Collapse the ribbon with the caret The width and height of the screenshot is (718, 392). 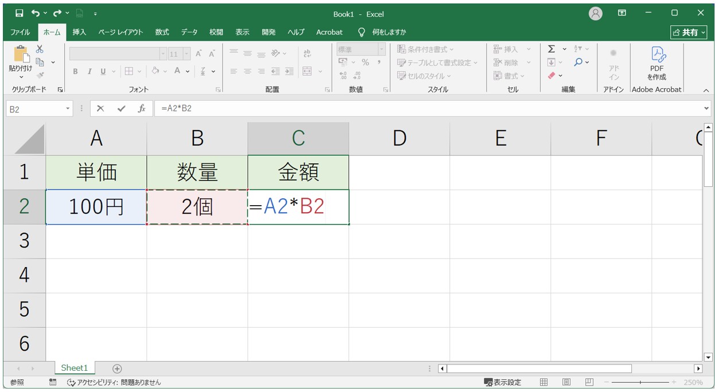[706, 90]
